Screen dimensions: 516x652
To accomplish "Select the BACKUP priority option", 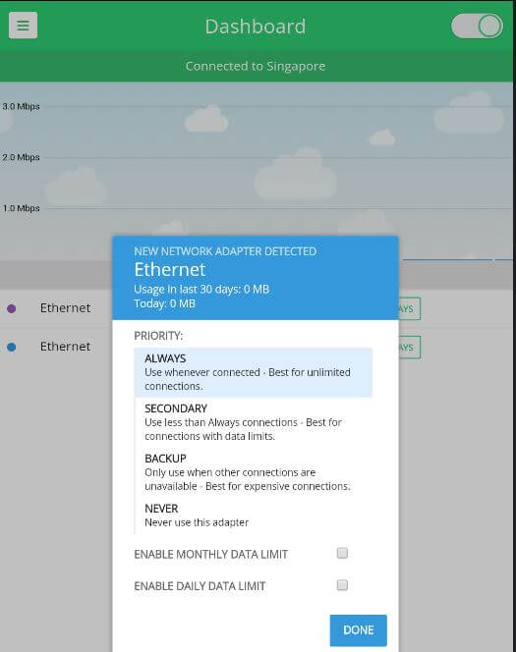I will click(254, 472).
